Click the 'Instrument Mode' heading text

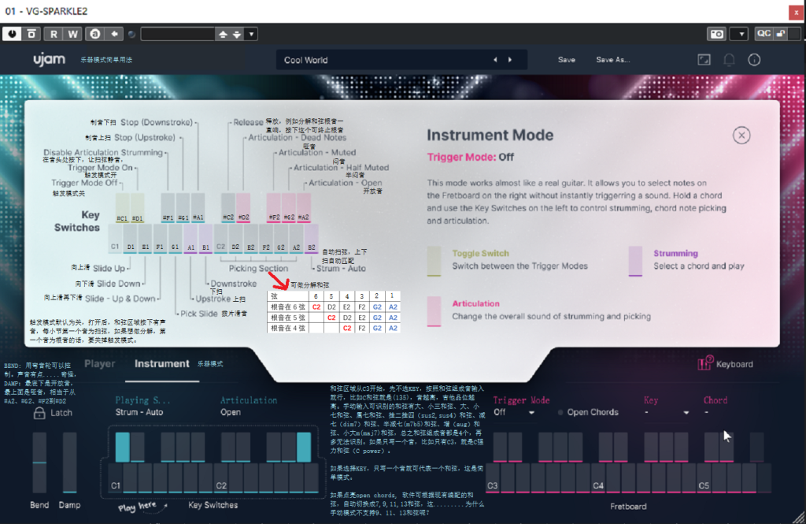(x=490, y=135)
